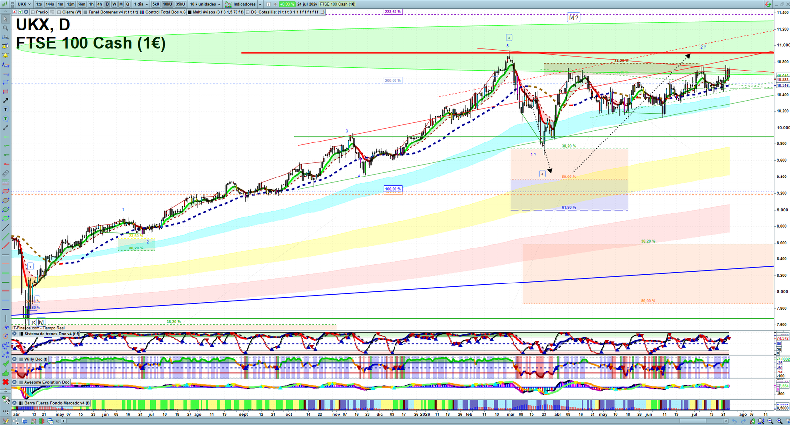Click the redo arrow at bottom right
The height and width of the screenshot is (425, 790).
743,421
